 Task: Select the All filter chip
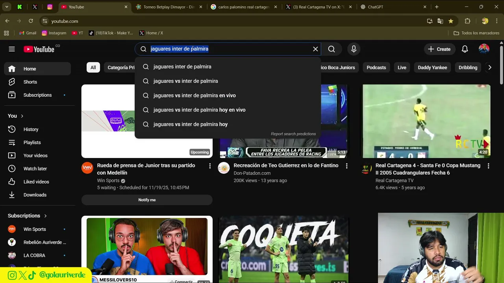93,68
